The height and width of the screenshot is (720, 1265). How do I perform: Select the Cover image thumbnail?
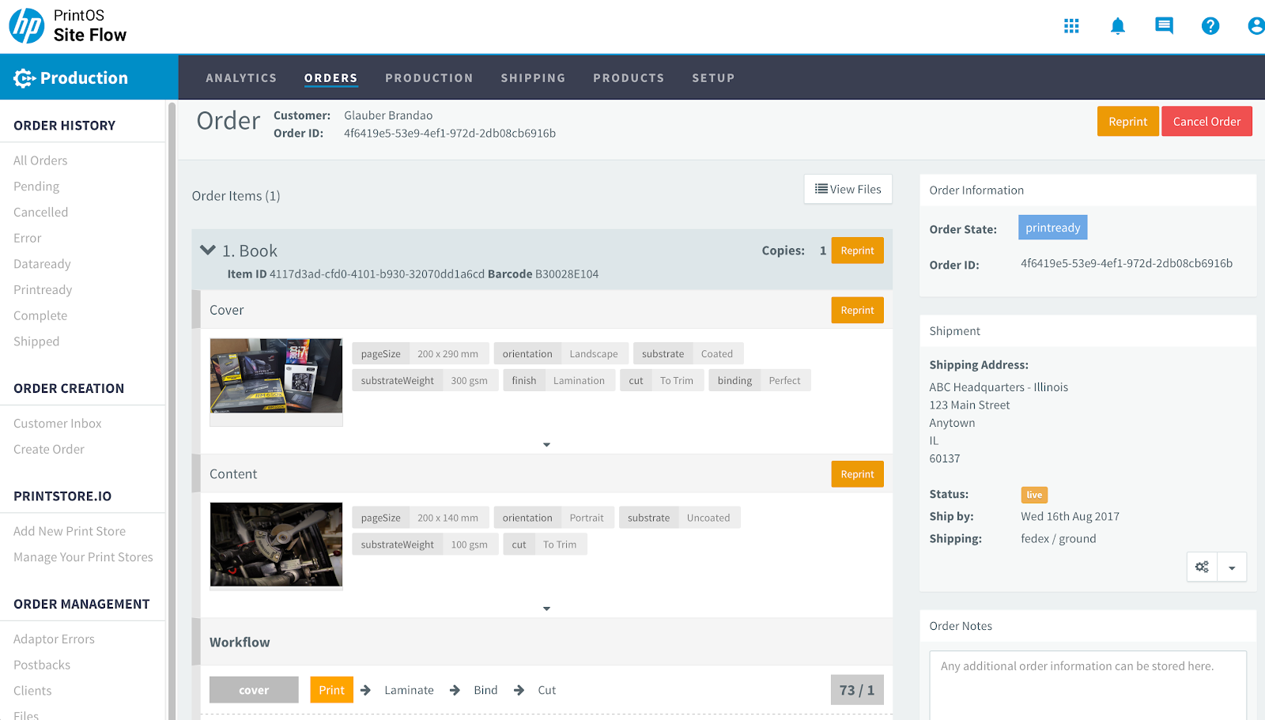point(276,376)
